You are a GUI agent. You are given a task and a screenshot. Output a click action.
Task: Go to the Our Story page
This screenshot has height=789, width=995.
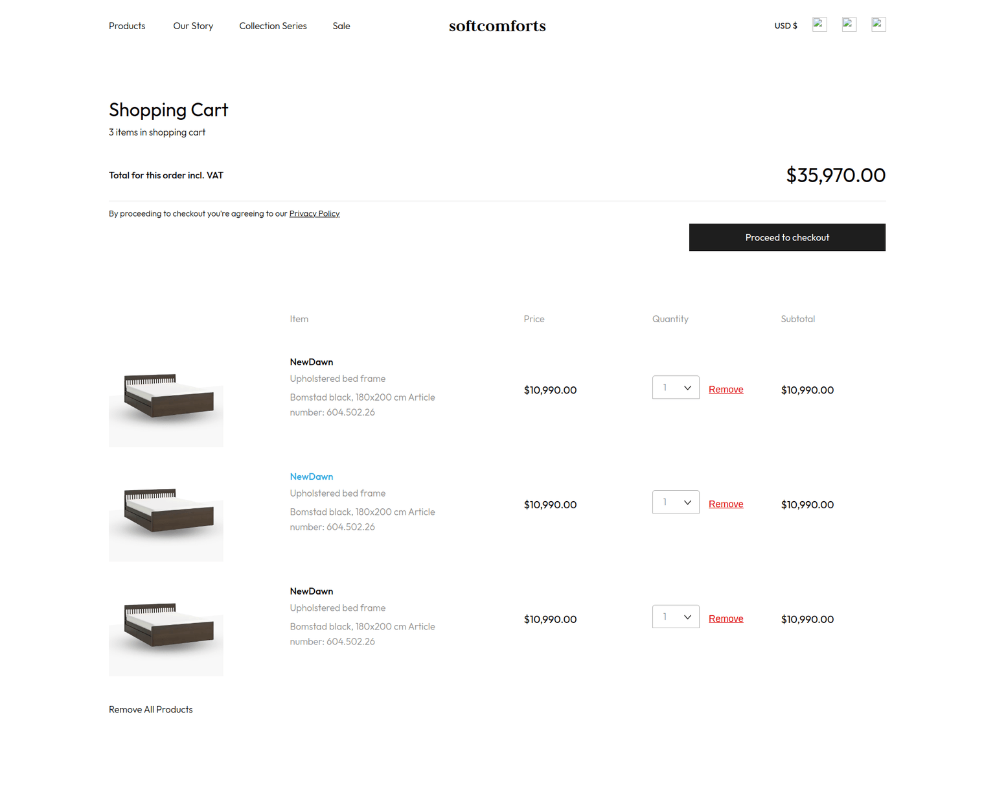(193, 26)
